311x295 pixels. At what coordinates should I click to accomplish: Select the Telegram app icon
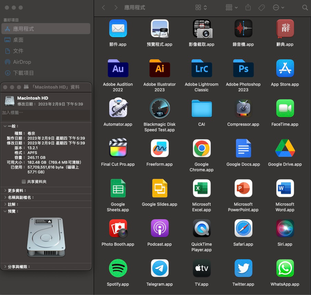pyautogui.click(x=160, y=268)
